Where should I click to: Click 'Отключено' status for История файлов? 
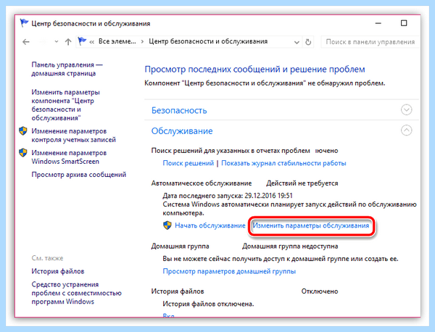coord(320,291)
